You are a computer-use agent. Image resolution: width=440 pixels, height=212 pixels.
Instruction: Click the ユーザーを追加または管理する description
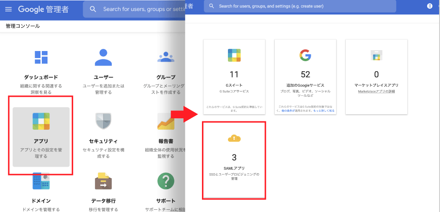(103, 89)
